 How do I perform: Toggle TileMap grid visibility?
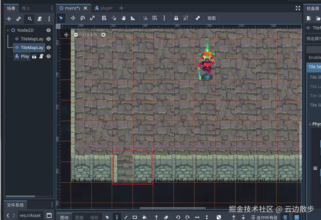pos(297,217)
